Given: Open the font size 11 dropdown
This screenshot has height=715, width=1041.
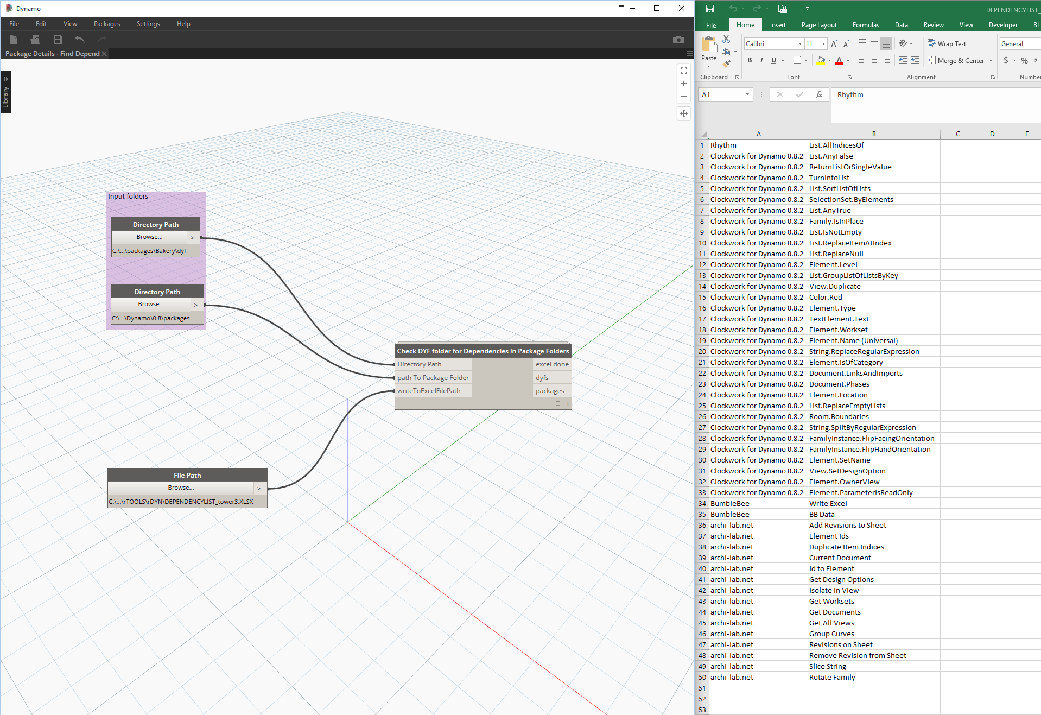Looking at the screenshot, I should pyautogui.click(x=823, y=43).
